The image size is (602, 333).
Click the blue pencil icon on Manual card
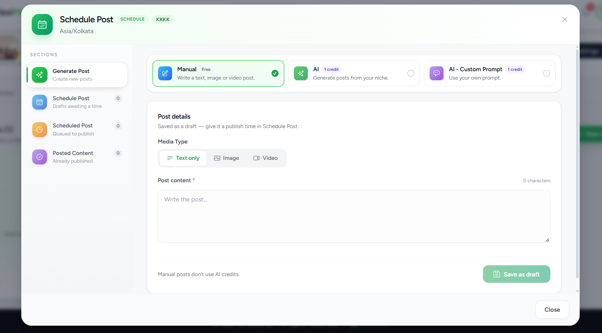click(x=165, y=73)
